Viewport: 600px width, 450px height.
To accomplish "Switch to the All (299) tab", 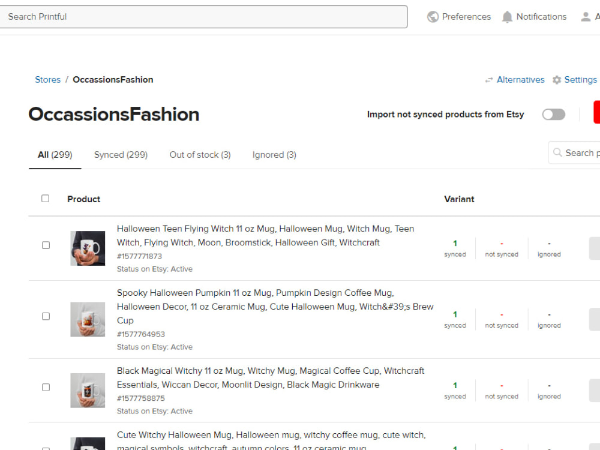I will (x=55, y=155).
